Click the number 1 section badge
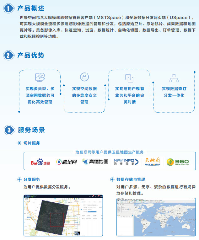Viewport: 199px width, 240px height. pyautogui.click(x=9, y=8)
